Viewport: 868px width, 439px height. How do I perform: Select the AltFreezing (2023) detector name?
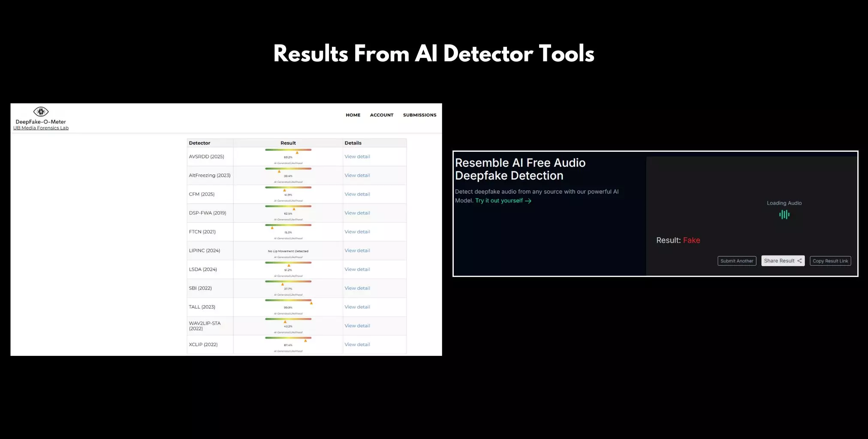tap(210, 175)
